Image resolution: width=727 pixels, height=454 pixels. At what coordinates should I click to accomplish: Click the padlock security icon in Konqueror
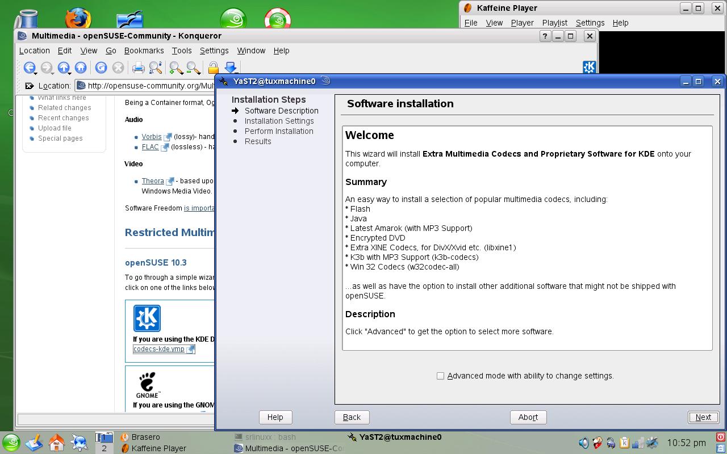(x=213, y=68)
